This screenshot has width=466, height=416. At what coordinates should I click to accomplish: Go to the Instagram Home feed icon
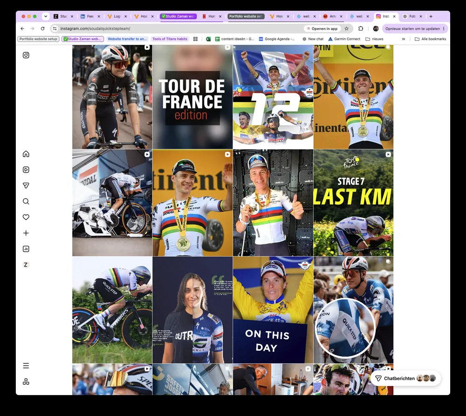(26, 154)
